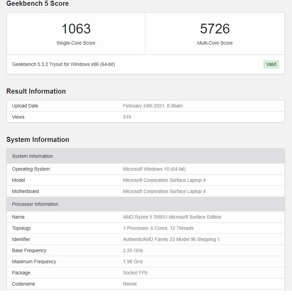The height and width of the screenshot is (296, 292).
Task: Click the Motherboard row label
Action: point(25,191)
